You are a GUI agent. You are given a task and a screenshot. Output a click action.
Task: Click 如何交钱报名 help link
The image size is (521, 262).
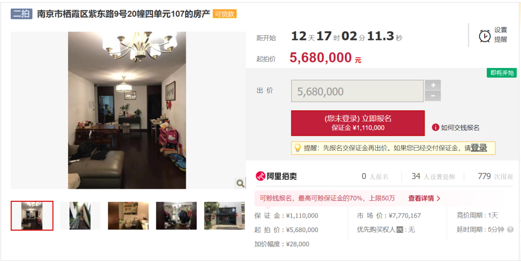[460, 127]
